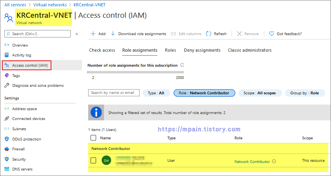
Task: Click the 1 items (1 Users) text
Action: 102,130
